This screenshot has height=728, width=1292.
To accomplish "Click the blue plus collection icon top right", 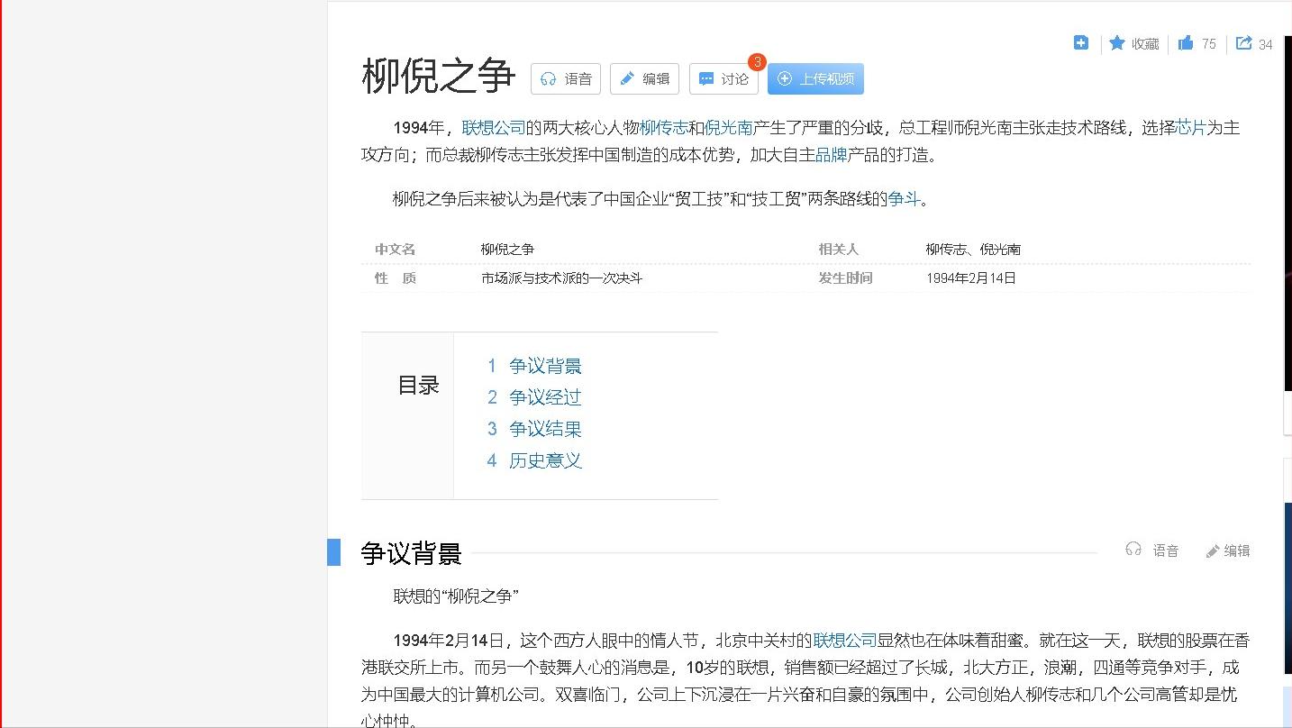I will pyautogui.click(x=1080, y=42).
